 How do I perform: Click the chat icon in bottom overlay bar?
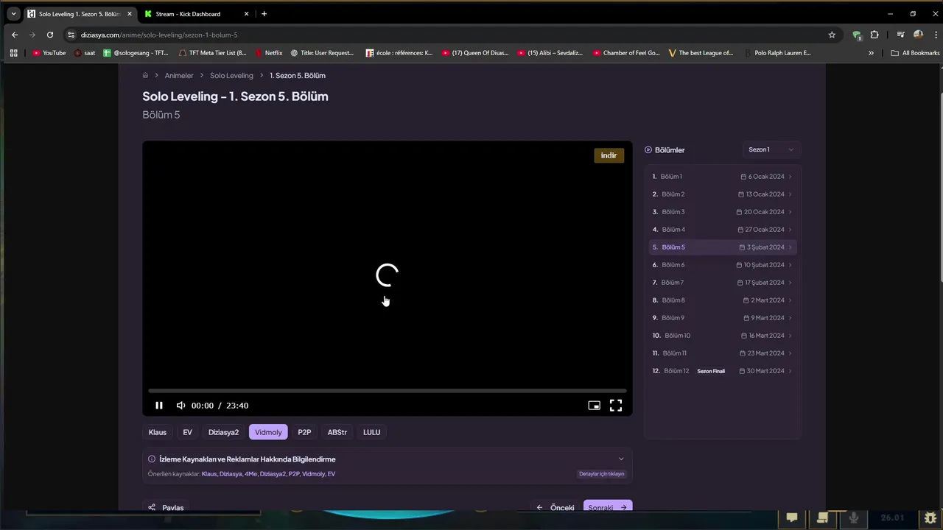coord(792,518)
